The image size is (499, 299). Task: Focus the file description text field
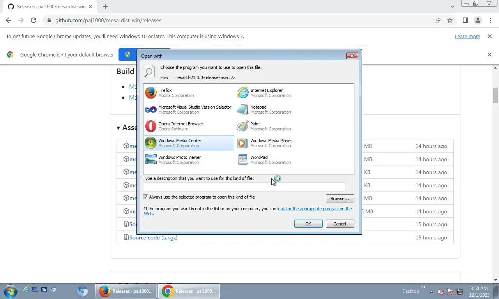pyautogui.click(x=244, y=186)
